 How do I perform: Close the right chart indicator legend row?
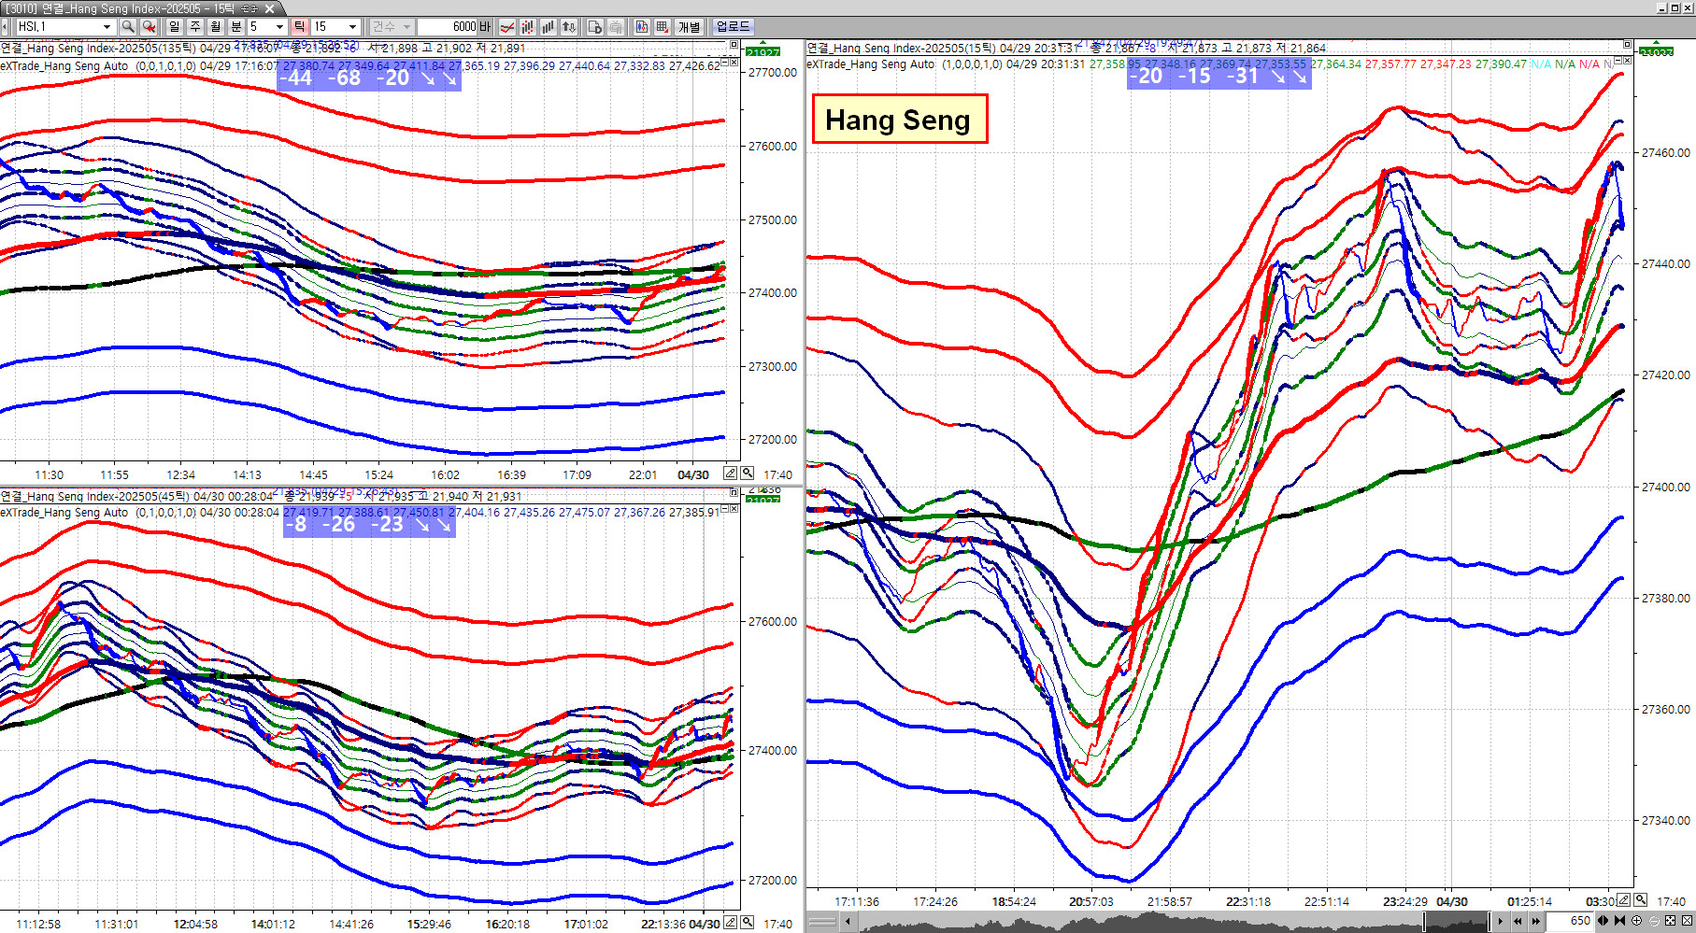pyautogui.click(x=1627, y=62)
